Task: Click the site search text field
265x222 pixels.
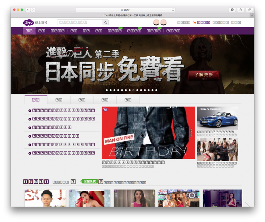Action: click(x=80, y=22)
